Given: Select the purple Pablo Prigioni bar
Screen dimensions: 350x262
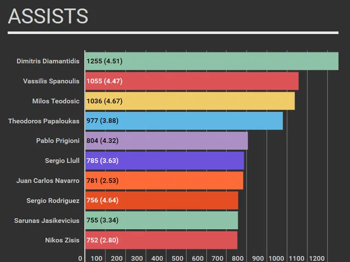Looking at the screenshot, I should click(x=166, y=141).
